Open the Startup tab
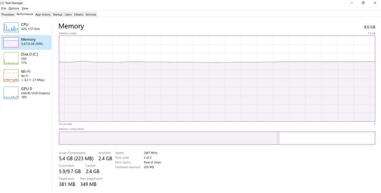The width and height of the screenshot is (381, 193). [x=57, y=15]
